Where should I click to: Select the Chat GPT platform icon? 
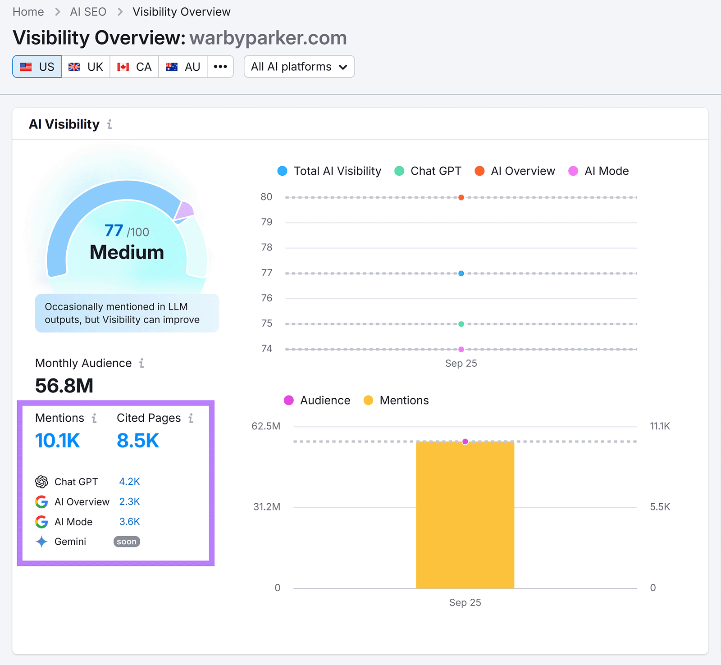click(41, 482)
